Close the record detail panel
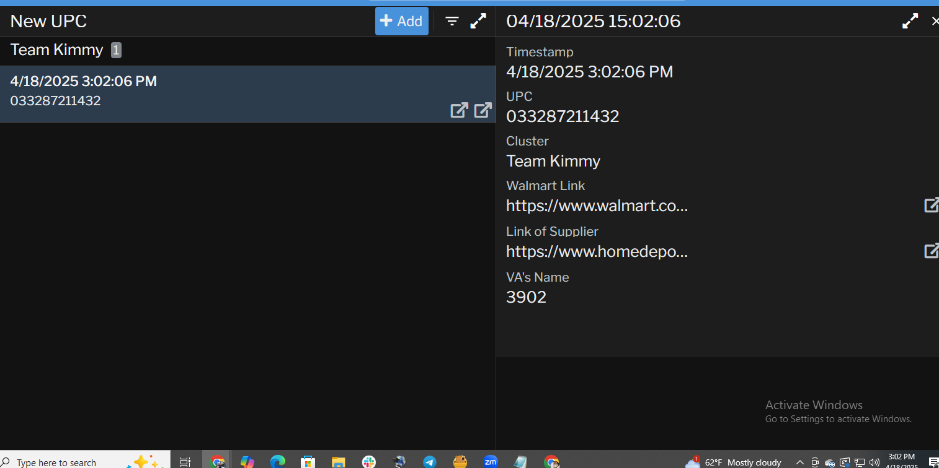 click(x=934, y=21)
